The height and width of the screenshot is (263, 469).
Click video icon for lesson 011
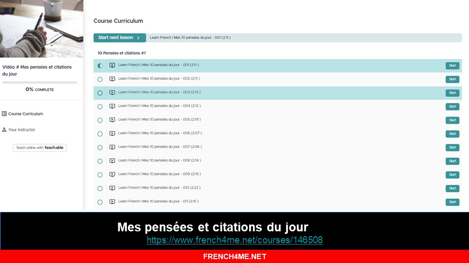[112, 202]
